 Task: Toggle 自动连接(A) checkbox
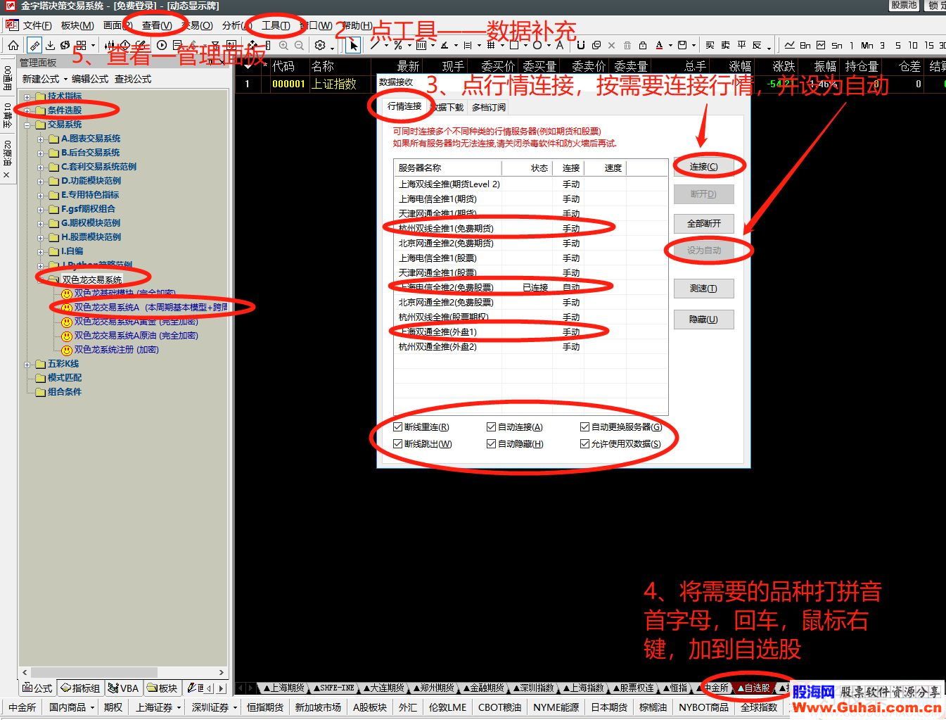(x=492, y=427)
